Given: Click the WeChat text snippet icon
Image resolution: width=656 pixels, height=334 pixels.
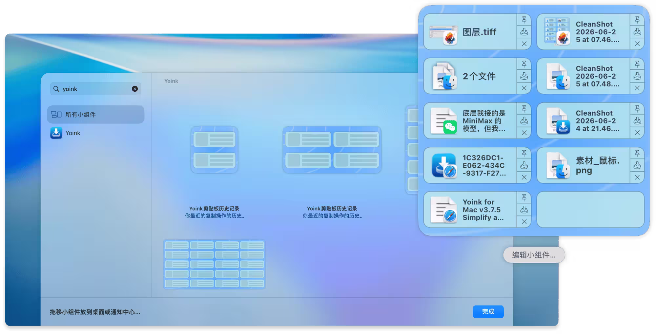Looking at the screenshot, I should [443, 121].
